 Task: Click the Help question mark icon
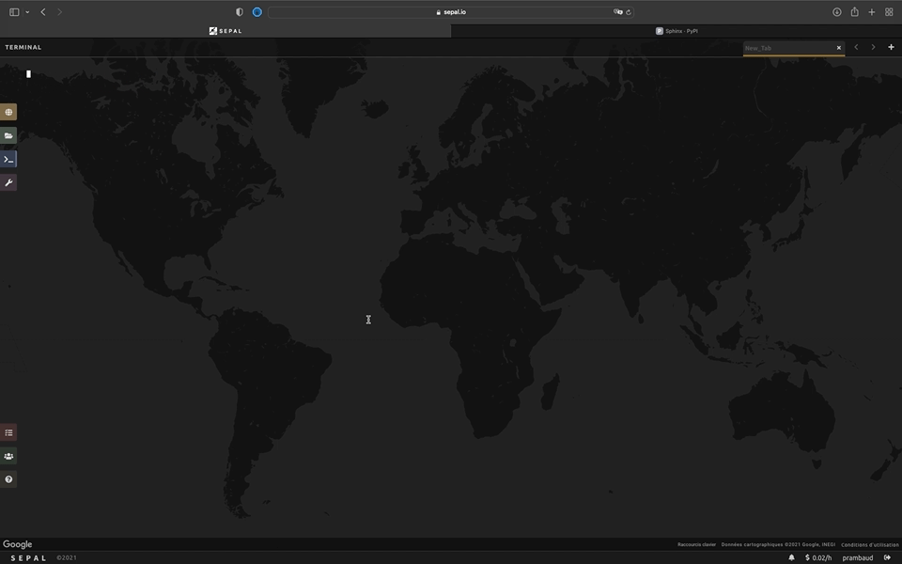[8, 479]
